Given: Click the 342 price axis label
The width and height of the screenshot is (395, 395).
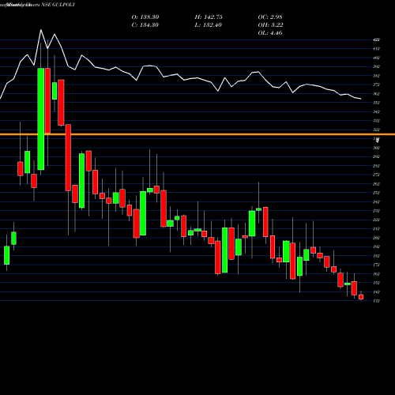Looking at the screenshot, I should pos(376,112).
